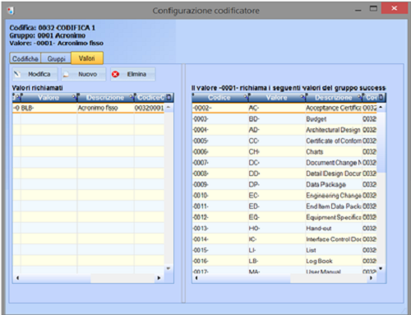This screenshot has width=411, height=315.
Task: Click filter icon in right grid Codice header
Action: pos(246,97)
